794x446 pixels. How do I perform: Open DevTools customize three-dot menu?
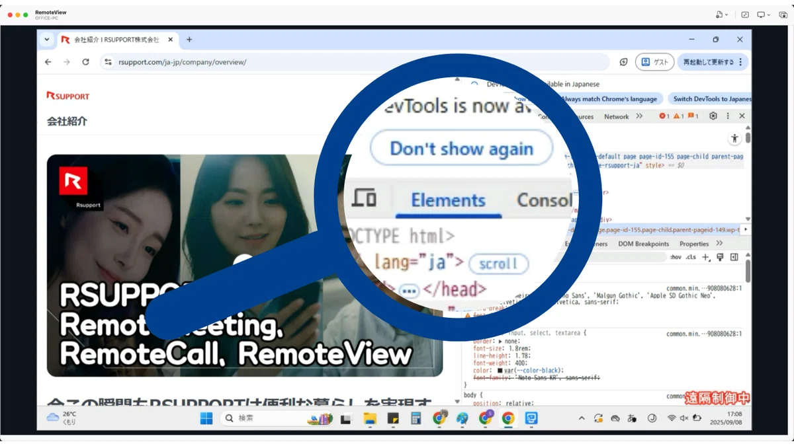point(728,116)
